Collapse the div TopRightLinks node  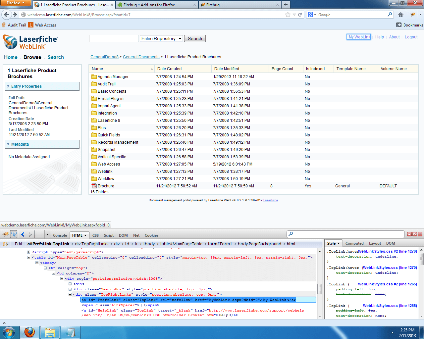pos(70,294)
